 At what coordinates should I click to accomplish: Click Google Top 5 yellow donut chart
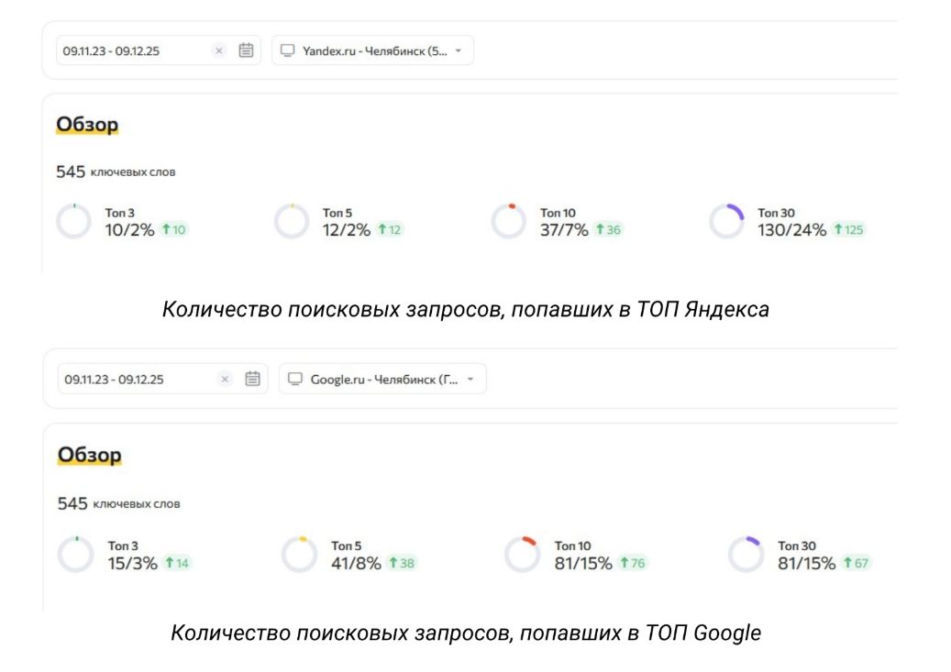(299, 555)
